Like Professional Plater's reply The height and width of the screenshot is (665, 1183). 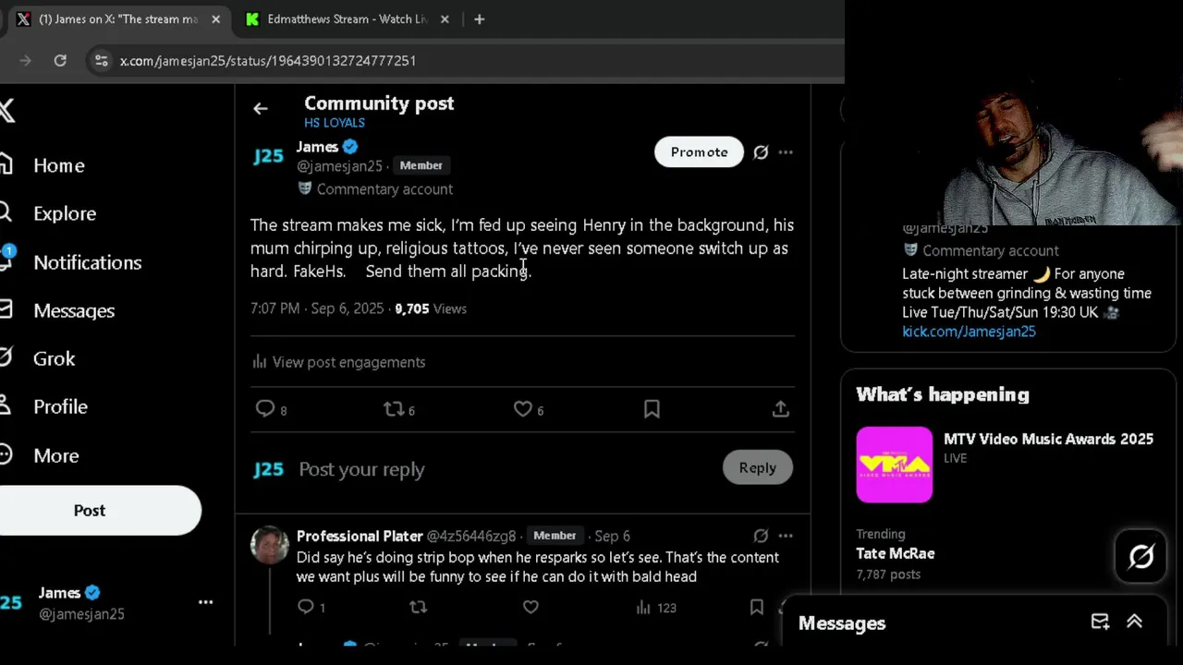click(531, 607)
